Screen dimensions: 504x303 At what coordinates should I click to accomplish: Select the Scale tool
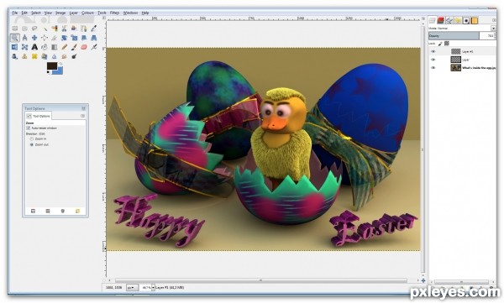click(74, 38)
